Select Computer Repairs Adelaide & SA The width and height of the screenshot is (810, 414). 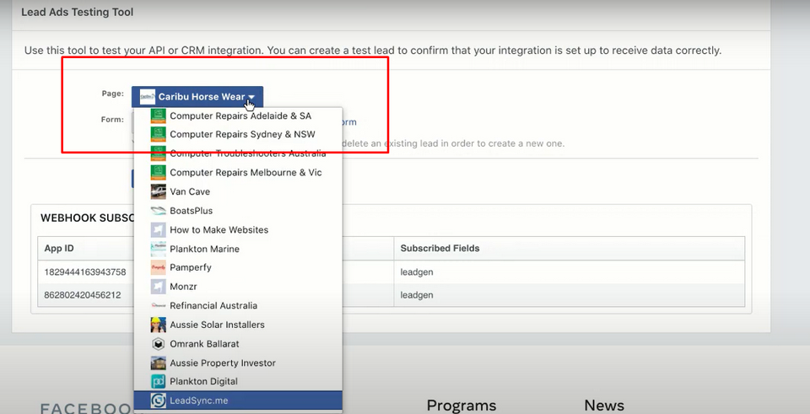pyautogui.click(x=240, y=116)
